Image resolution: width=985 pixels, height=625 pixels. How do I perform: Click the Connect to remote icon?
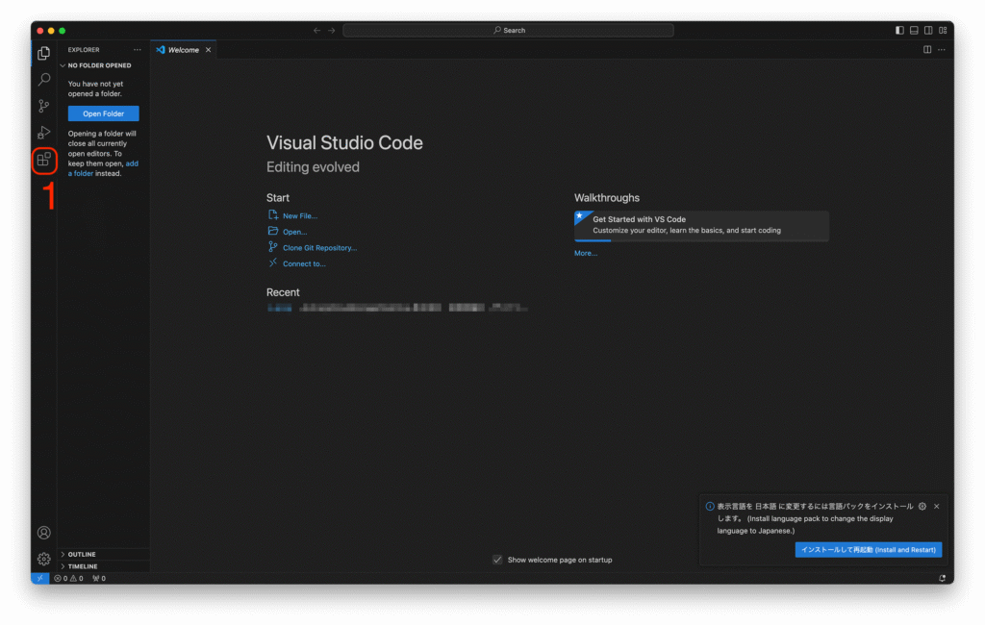pyautogui.click(x=272, y=262)
